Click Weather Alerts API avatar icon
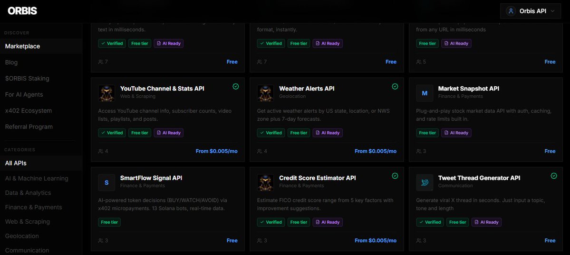This screenshot has height=255, width=570. 265,93
